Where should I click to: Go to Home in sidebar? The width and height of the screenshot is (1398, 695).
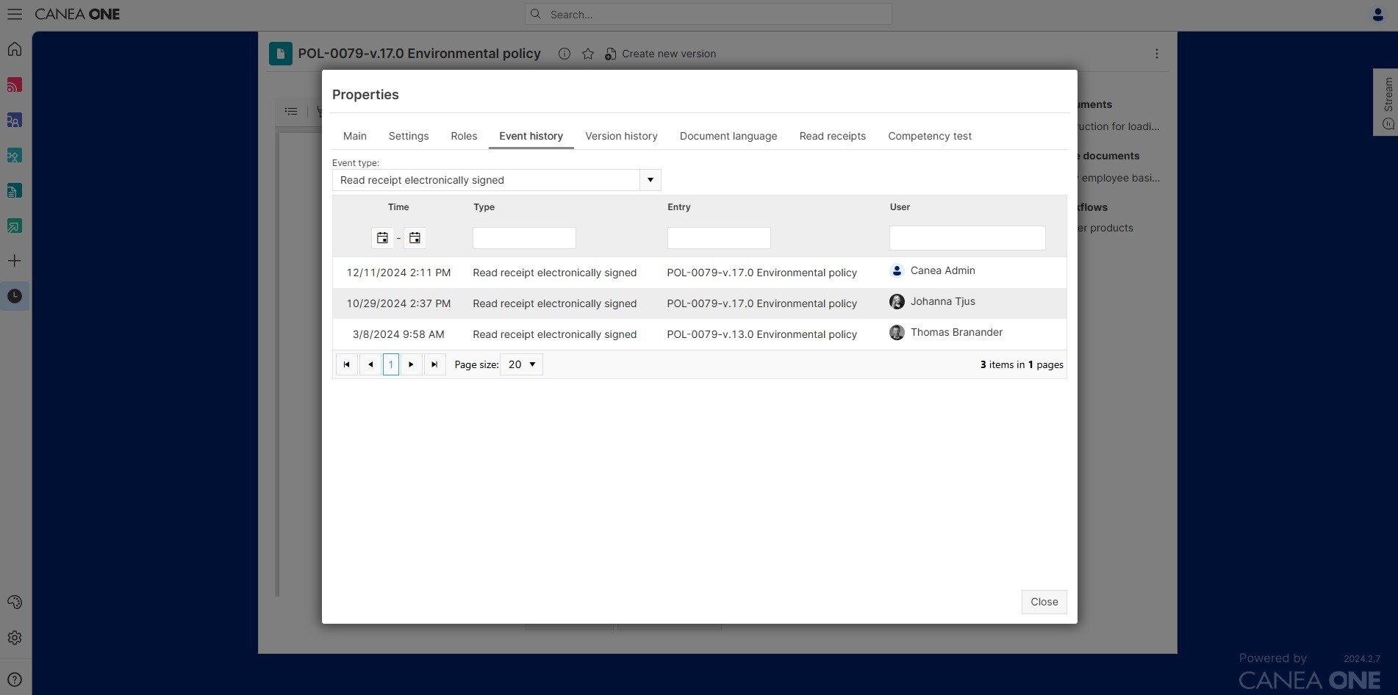[x=15, y=49]
